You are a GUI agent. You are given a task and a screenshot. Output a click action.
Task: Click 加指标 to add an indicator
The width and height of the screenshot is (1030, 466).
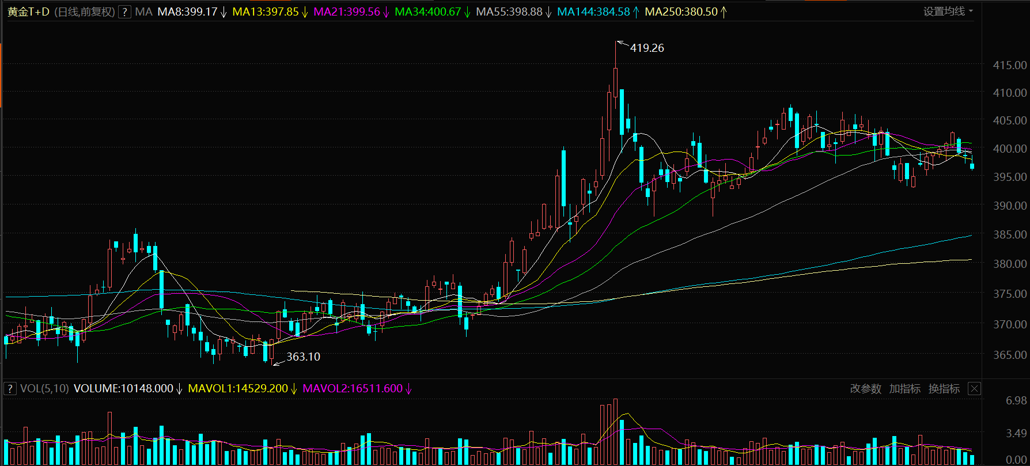click(x=905, y=389)
